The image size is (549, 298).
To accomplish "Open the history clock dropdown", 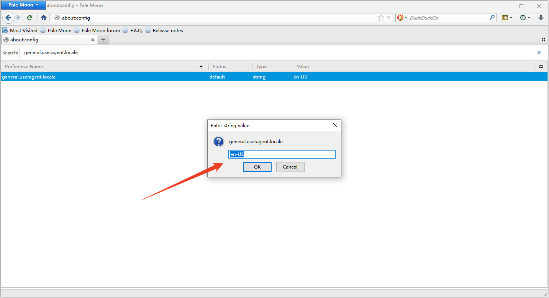I will pos(524,18).
